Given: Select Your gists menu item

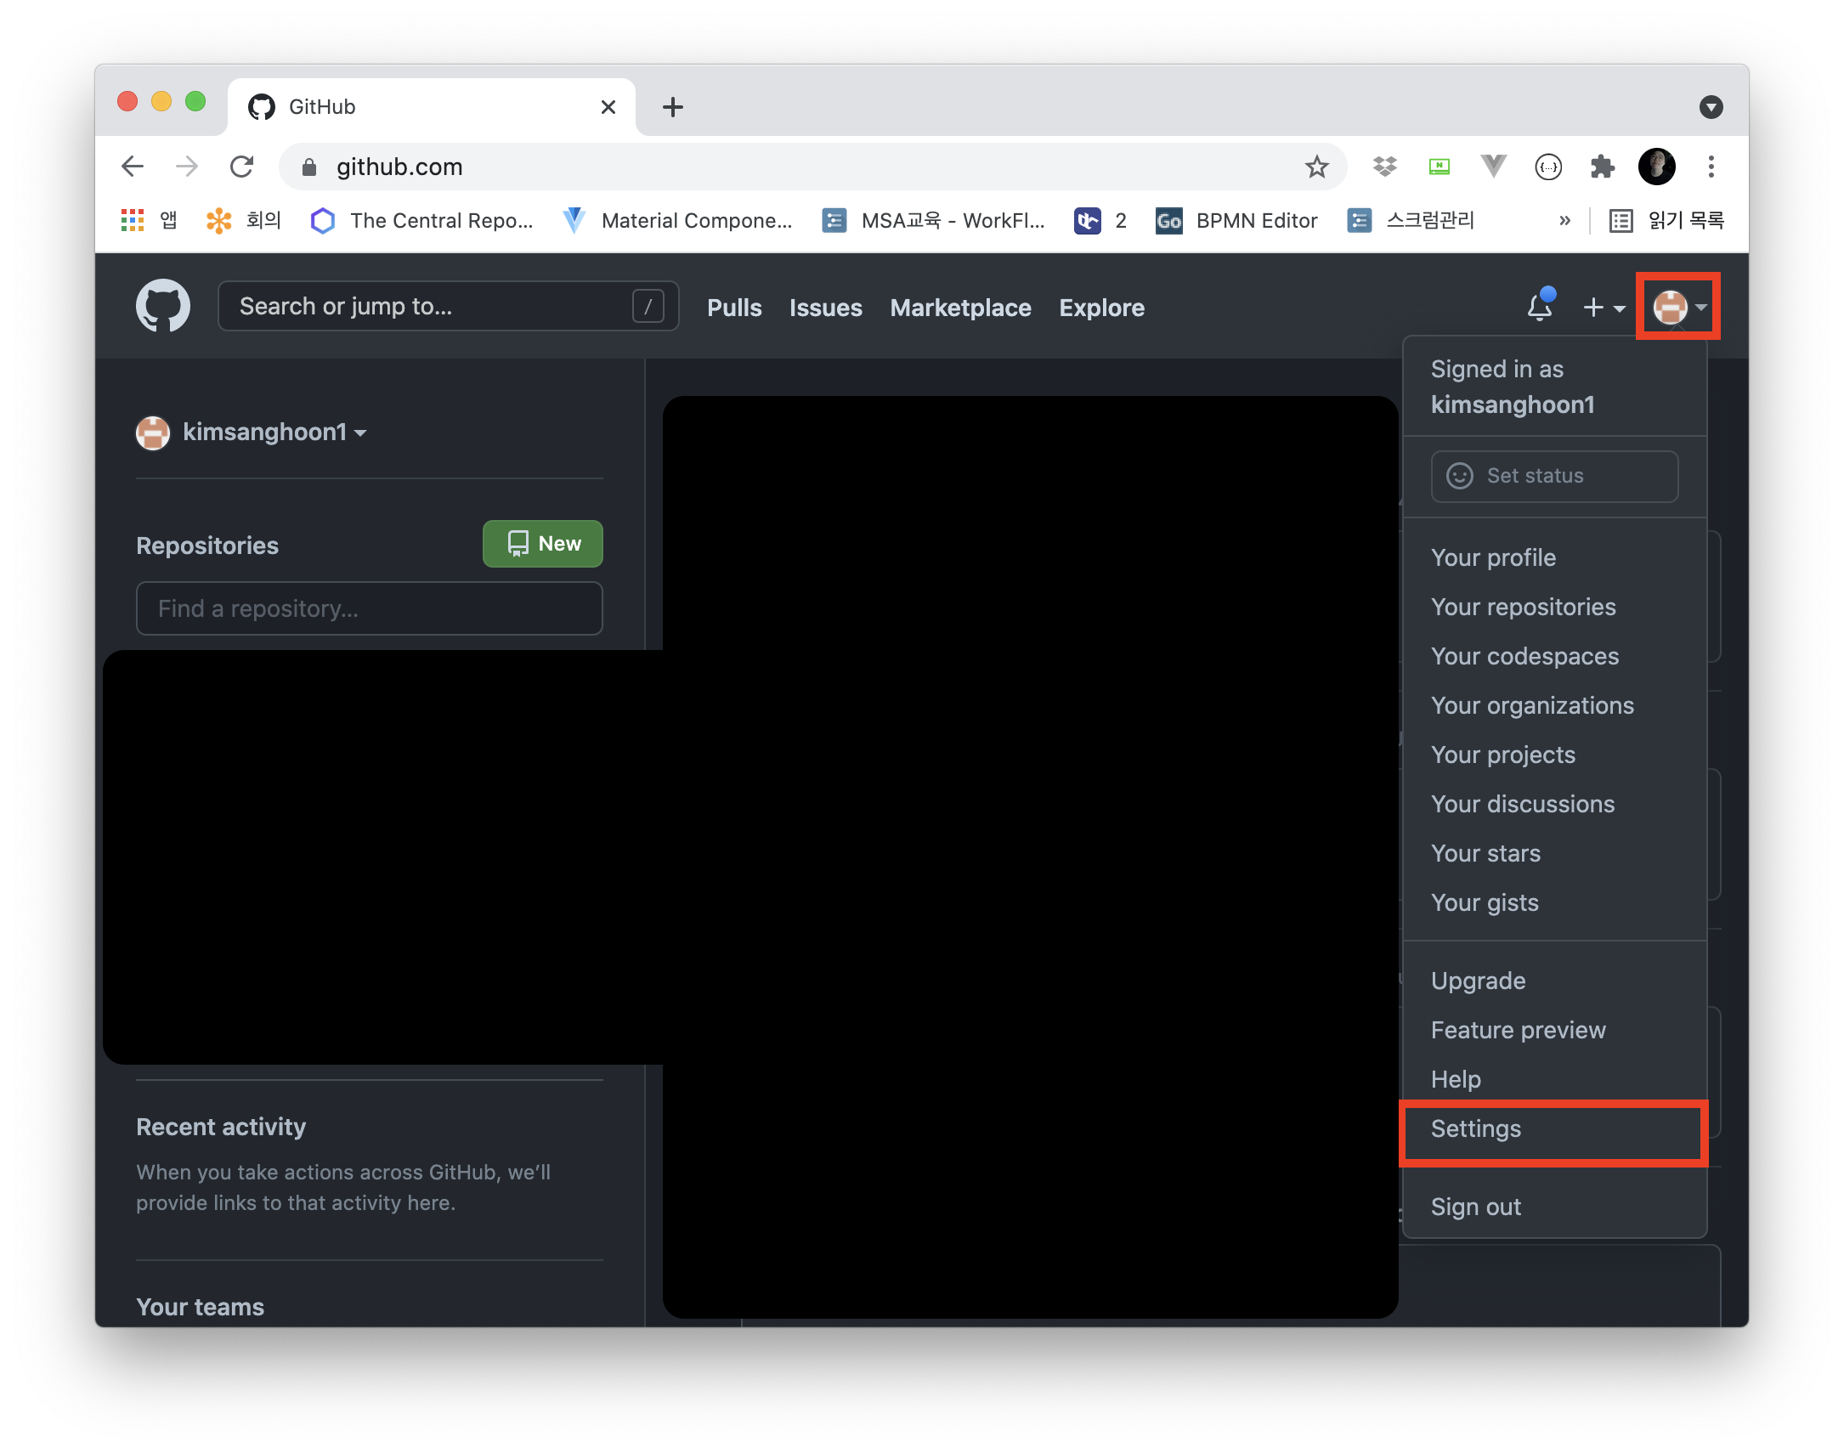Looking at the screenshot, I should click(1554, 902).
